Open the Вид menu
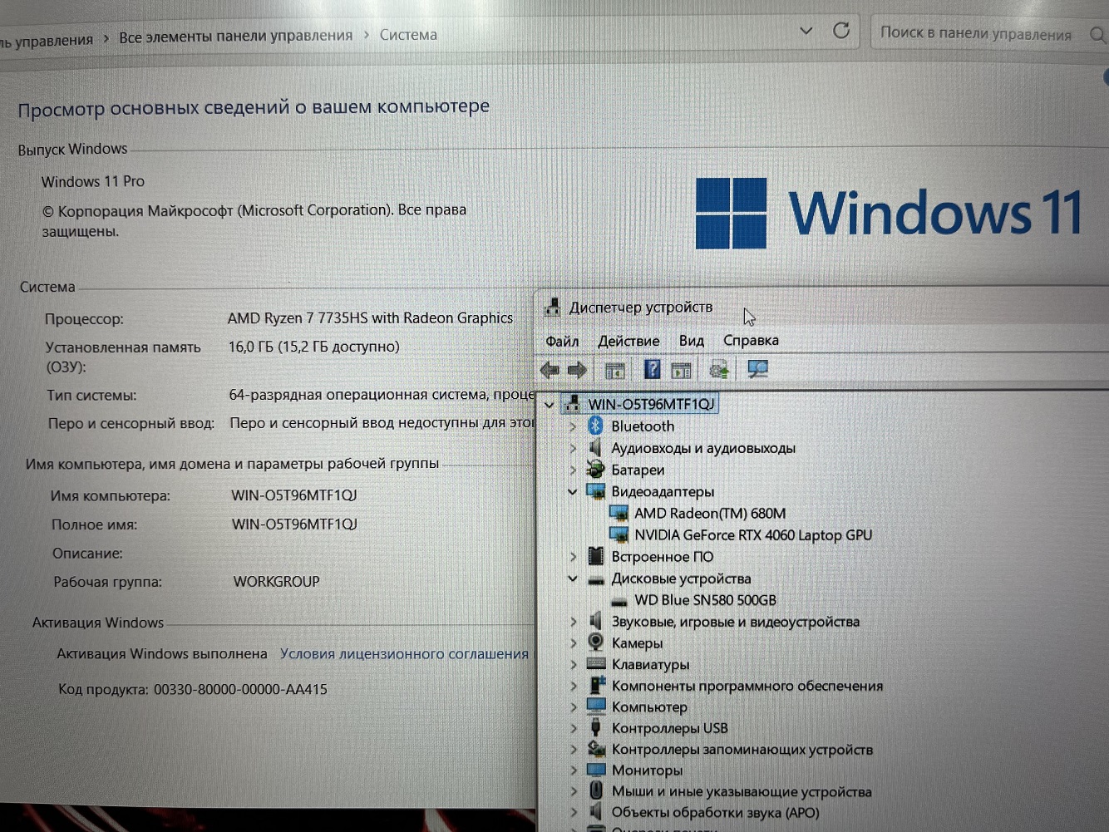Screen dimensions: 1109x832 [692, 341]
